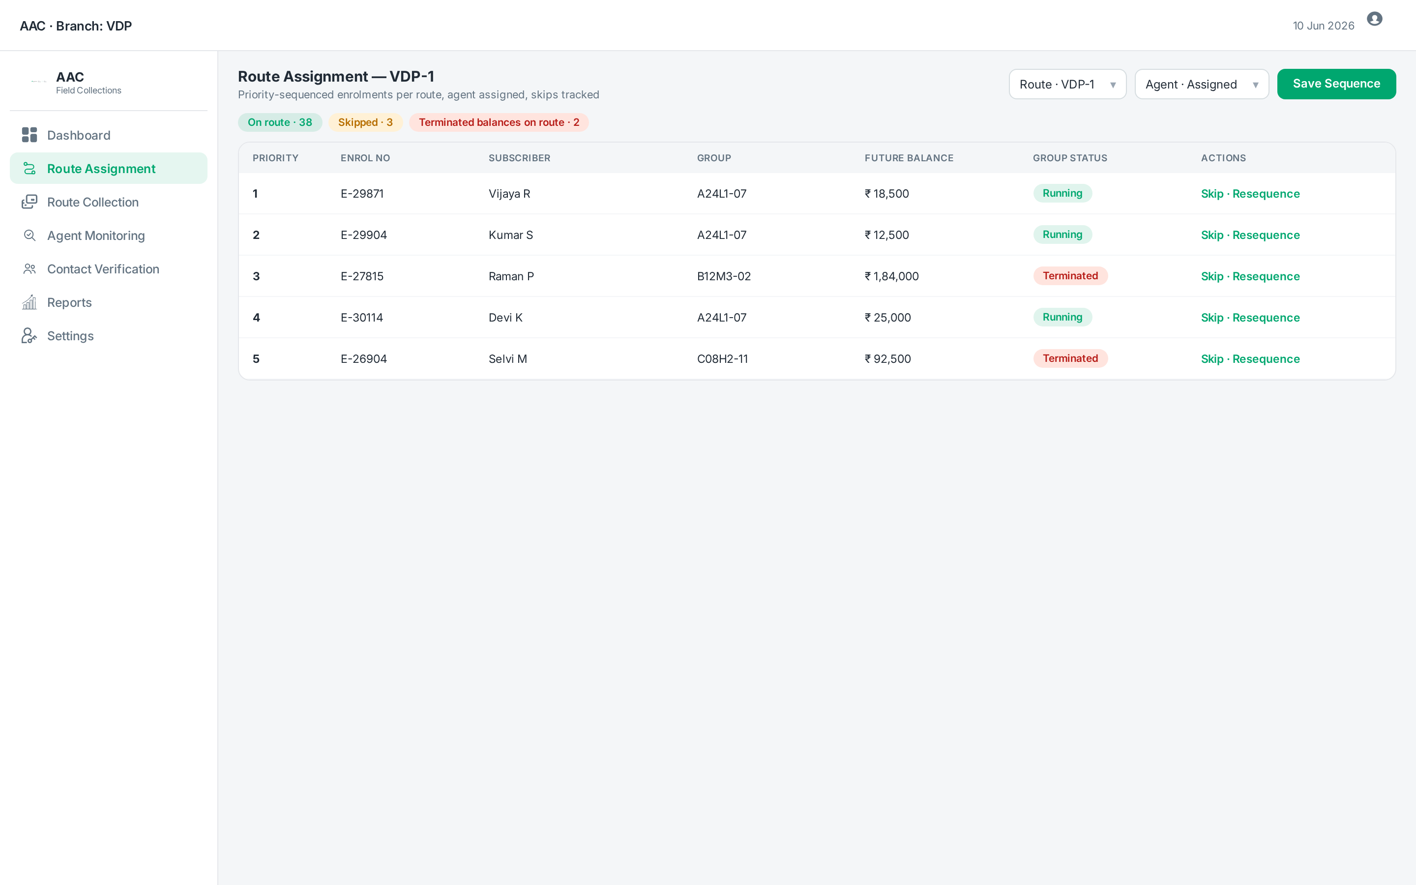Click the Reports bar chart icon

[29, 302]
